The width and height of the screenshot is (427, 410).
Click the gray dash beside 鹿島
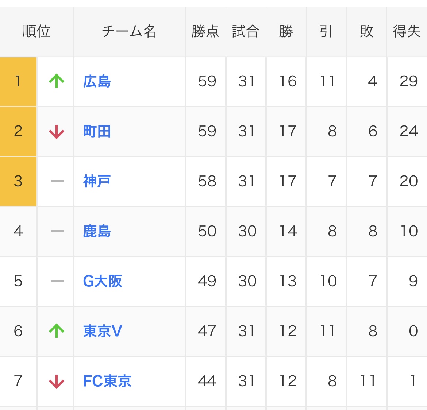pyautogui.click(x=57, y=231)
